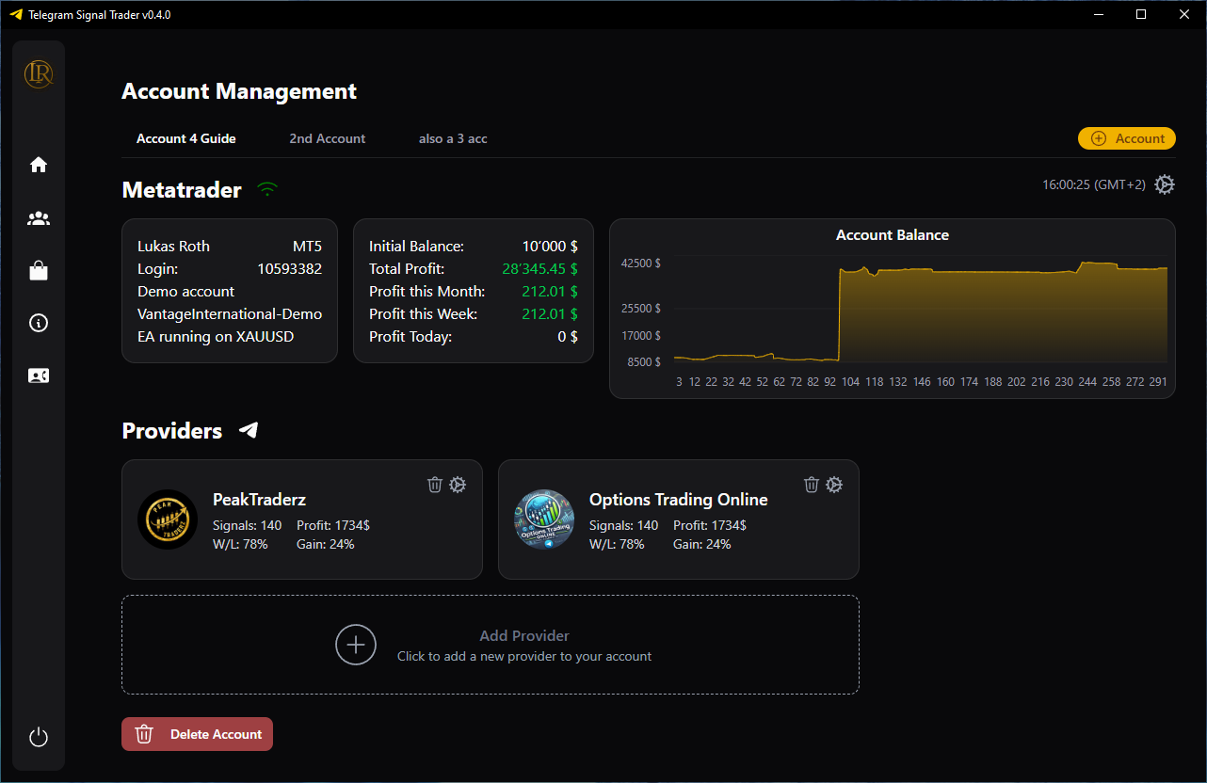Click the green Metatrader connection icon
1207x783 pixels.
point(268,189)
